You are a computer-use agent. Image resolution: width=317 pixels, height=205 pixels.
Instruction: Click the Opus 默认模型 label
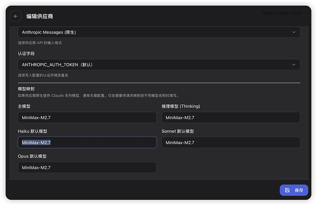[32, 156]
